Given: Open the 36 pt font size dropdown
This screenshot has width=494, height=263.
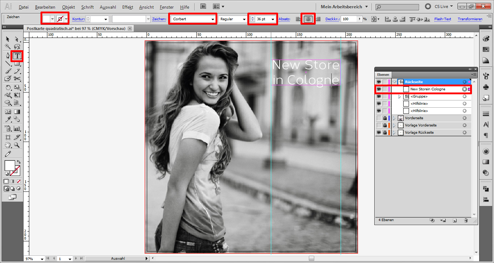Looking at the screenshot, I should click(x=273, y=19).
